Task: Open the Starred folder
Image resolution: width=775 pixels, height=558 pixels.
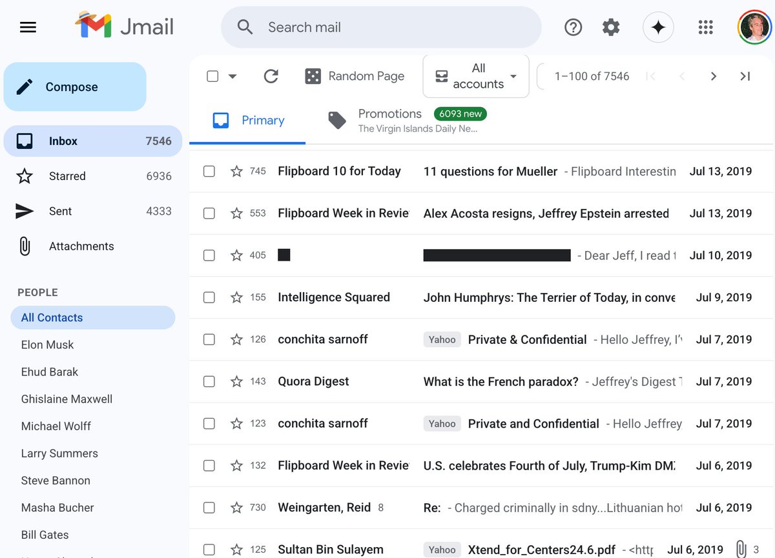Action: coord(67,176)
